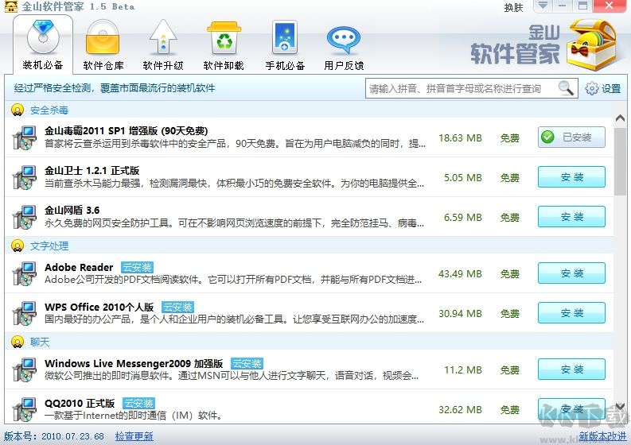Viewport: 631px width, 445px height.
Task: Click version number 2010.07.23.68 text
Action: 72,436
